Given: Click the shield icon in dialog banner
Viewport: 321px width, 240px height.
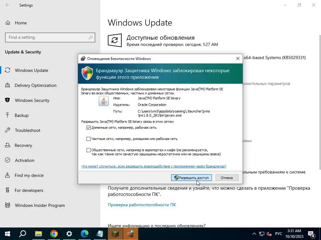Looking at the screenshot, I should point(87,73).
